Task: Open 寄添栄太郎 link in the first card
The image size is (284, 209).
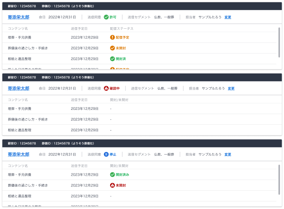Action: click(18, 17)
